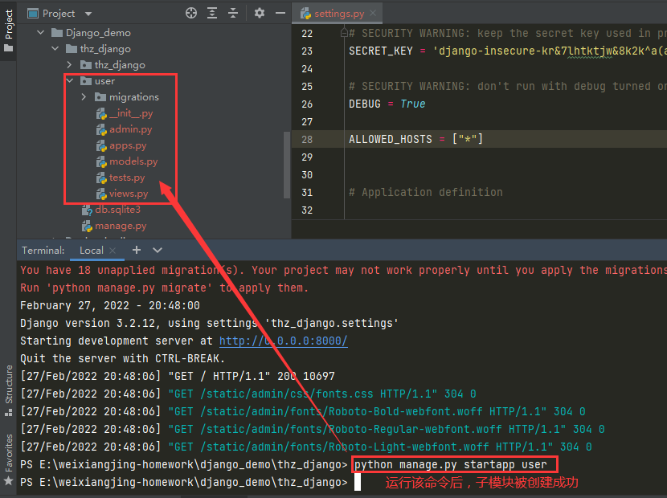Collapse the thz_django project folder
Image resolution: width=667 pixels, height=498 pixels.
[x=55, y=48]
